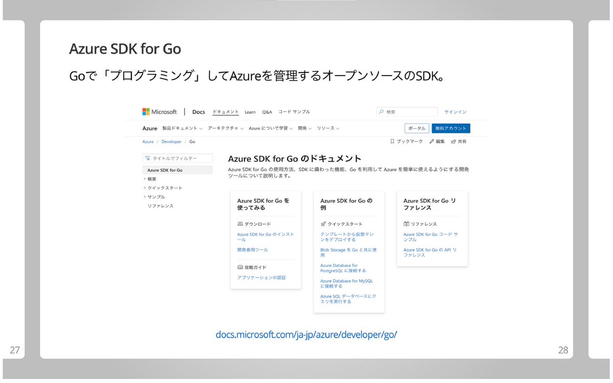Click the ダウンロード download icon in the first card

click(x=240, y=224)
